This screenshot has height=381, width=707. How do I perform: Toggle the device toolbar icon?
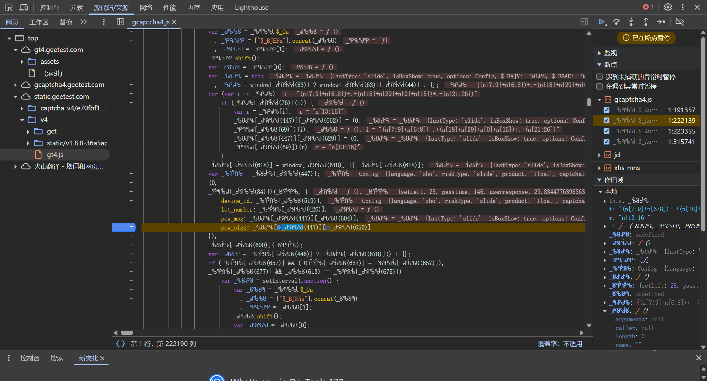pos(24,7)
